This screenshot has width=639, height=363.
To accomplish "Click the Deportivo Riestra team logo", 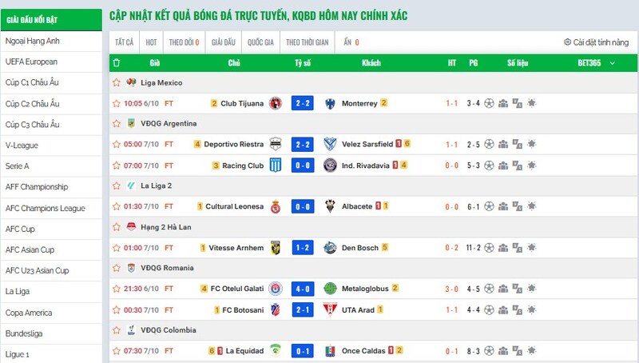I will [276, 145].
